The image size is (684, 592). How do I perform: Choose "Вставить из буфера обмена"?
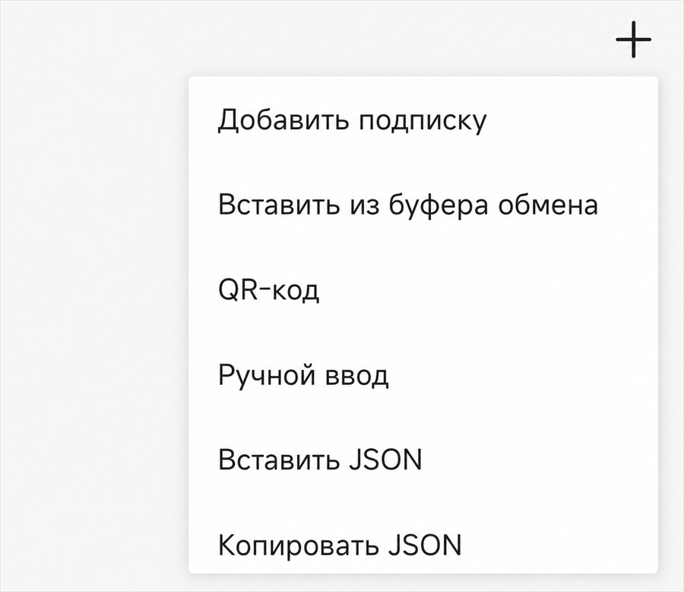point(423,204)
